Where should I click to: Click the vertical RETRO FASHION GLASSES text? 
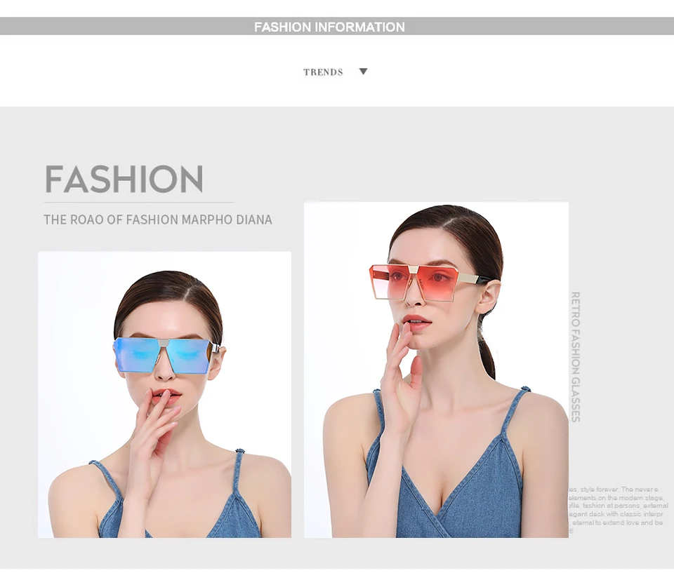[x=575, y=357]
